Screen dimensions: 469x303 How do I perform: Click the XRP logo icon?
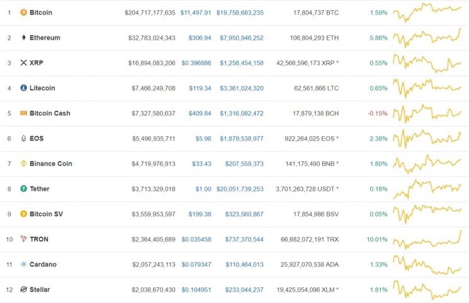tap(24, 63)
